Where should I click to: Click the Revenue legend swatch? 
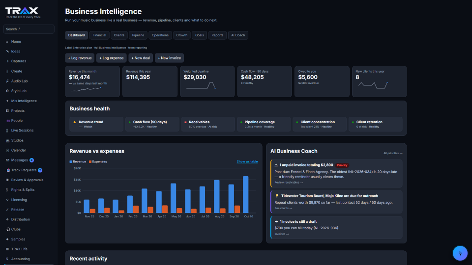pos(71,161)
